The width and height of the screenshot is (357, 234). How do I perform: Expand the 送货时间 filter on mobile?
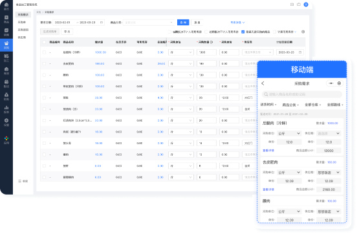coord(268,105)
